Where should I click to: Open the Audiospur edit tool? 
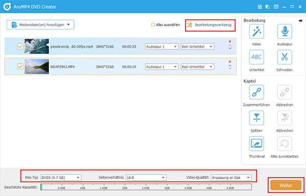285,32
